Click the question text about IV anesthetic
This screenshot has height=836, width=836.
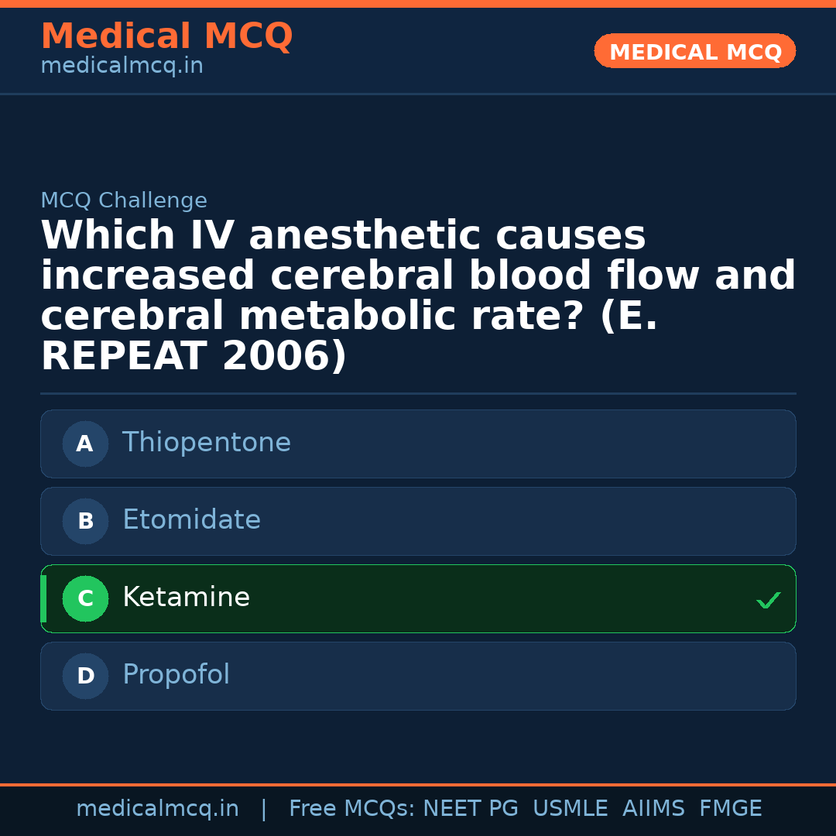(x=418, y=296)
